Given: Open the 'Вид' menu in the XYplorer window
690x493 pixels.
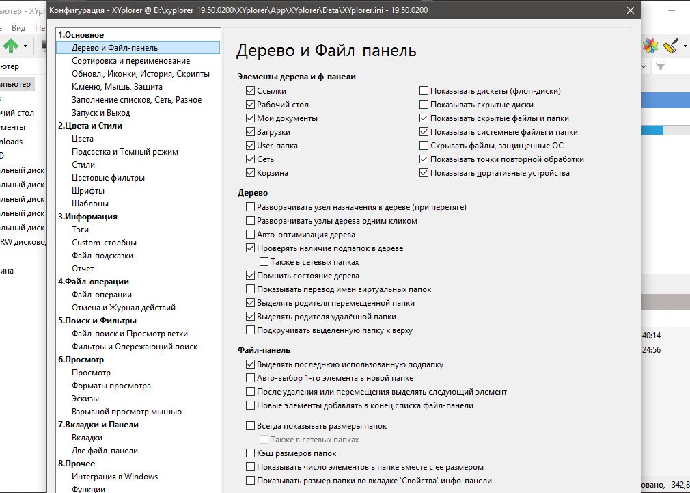Looking at the screenshot, I should tap(18, 28).
